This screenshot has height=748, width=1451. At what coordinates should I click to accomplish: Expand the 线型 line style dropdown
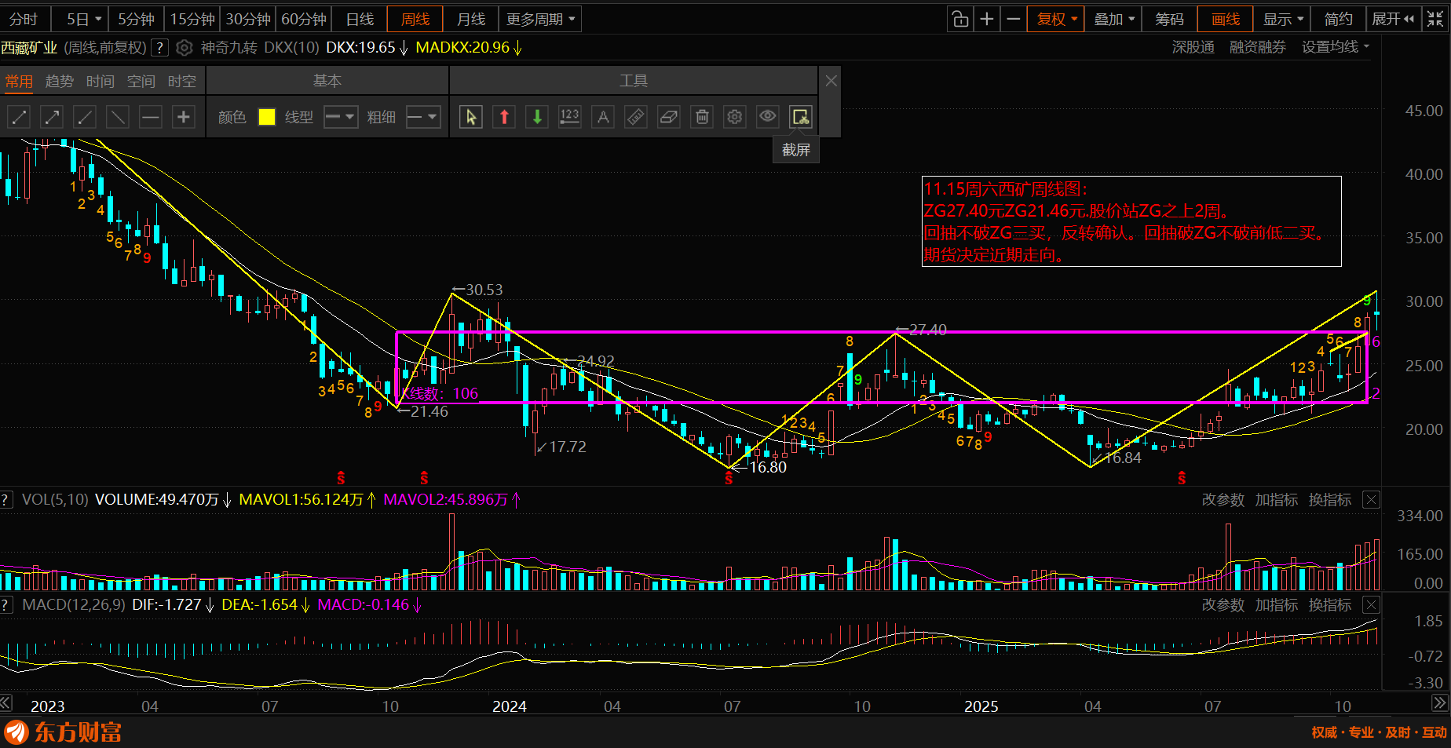(341, 117)
